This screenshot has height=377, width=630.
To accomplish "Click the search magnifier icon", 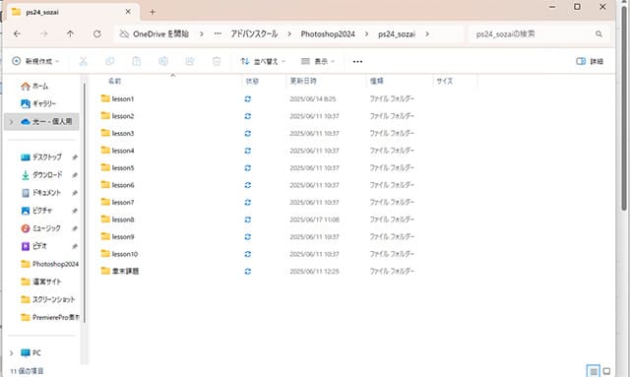I will pyautogui.click(x=598, y=34).
